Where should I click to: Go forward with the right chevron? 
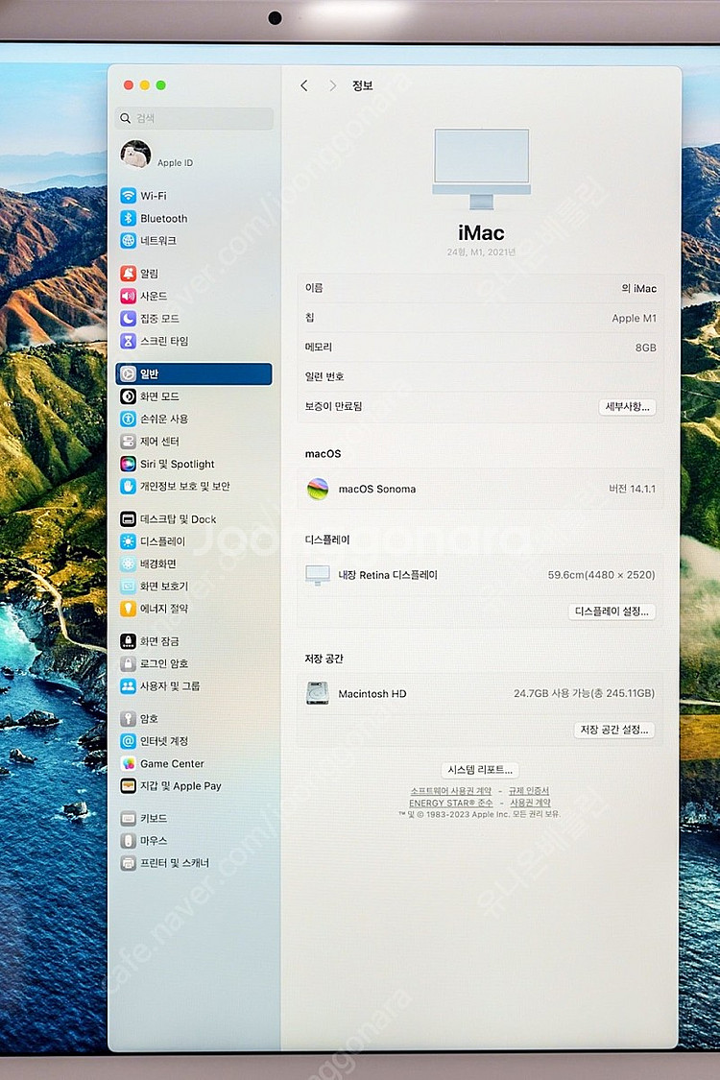point(333,85)
